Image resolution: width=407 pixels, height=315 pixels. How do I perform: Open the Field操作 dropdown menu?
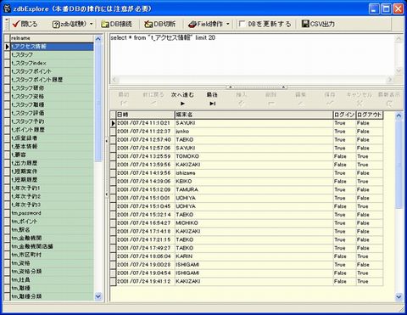click(227, 24)
